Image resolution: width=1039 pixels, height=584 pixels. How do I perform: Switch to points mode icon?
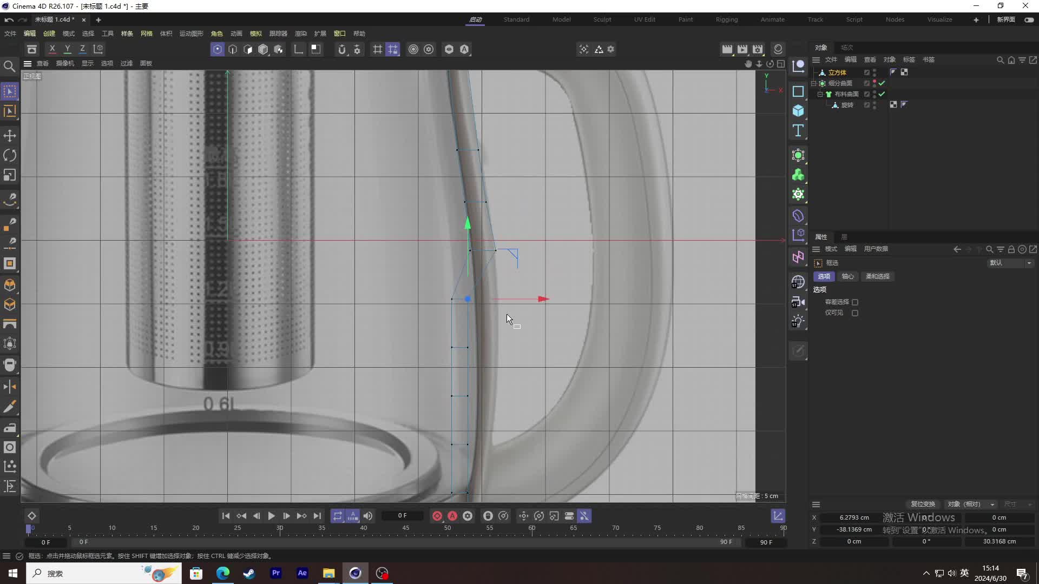pyautogui.click(x=218, y=49)
